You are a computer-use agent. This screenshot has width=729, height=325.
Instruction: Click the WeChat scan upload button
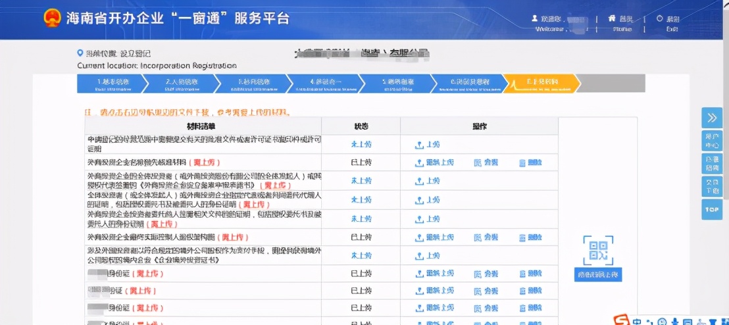tap(597, 275)
